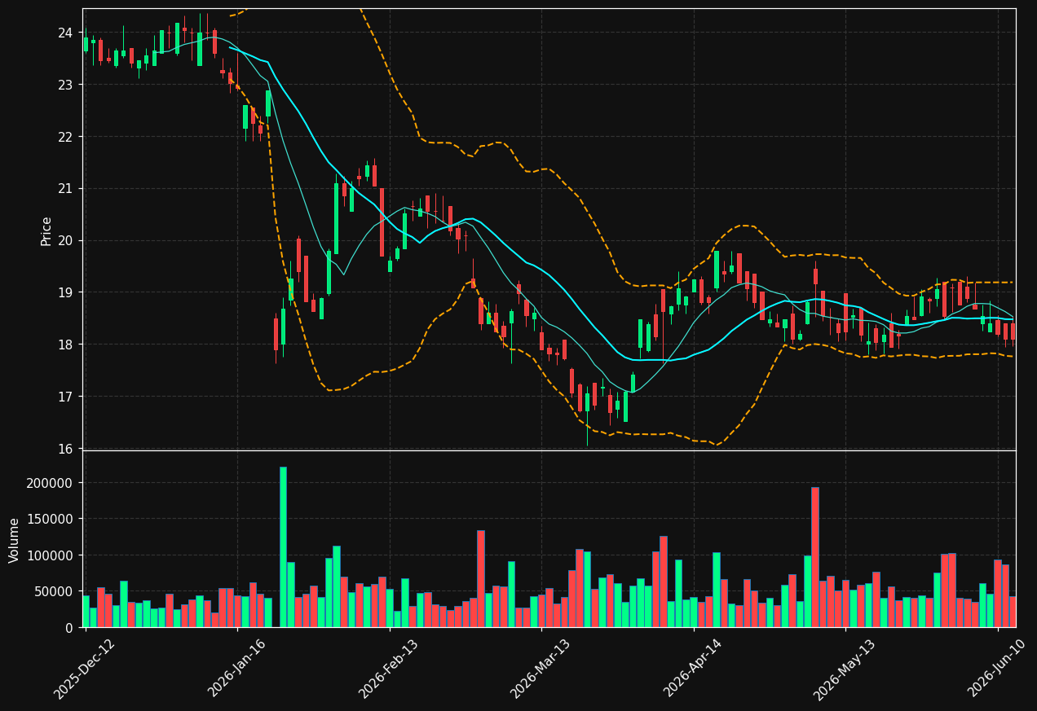Click the volume tick label 50000

[55, 591]
